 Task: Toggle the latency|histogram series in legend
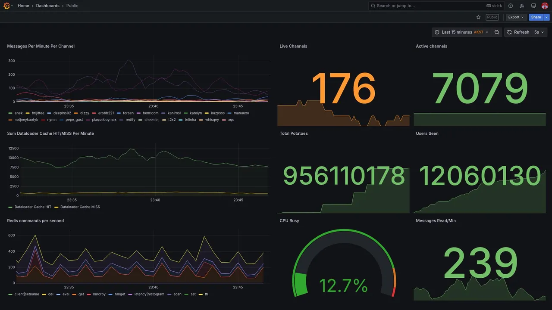(x=149, y=294)
